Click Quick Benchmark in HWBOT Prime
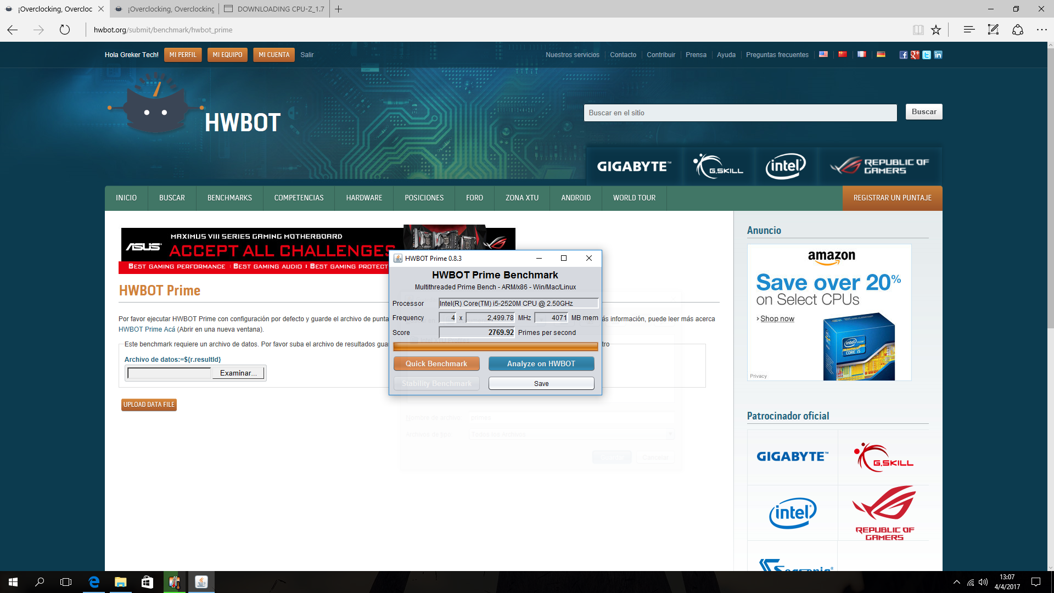1054x593 pixels. point(436,363)
